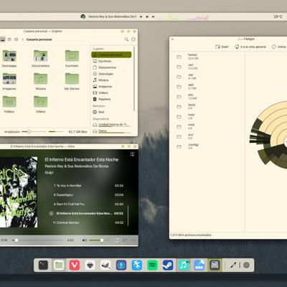287x287 pixels.
Task: Select track 9 lasting 02:40 in Elisa
Action: pyautogui.click(x=88, y=204)
